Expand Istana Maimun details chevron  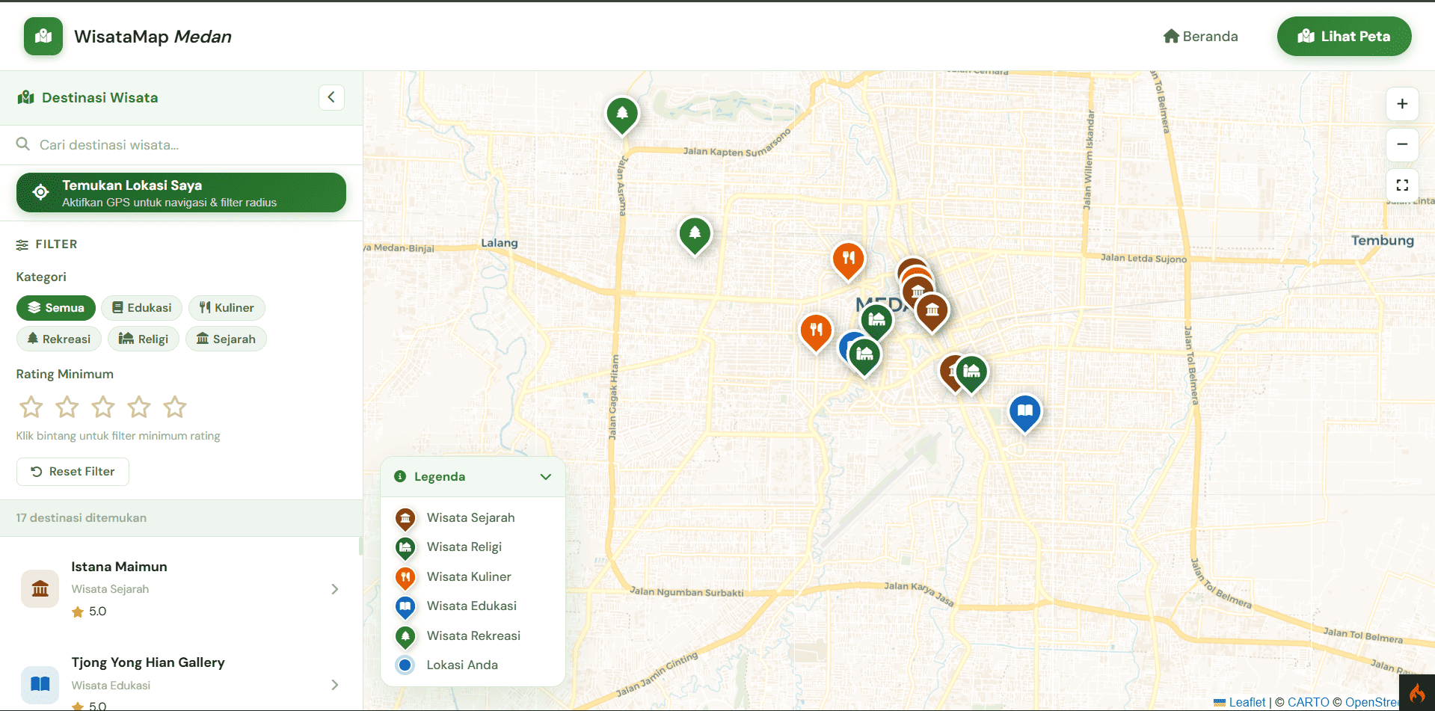tap(334, 589)
